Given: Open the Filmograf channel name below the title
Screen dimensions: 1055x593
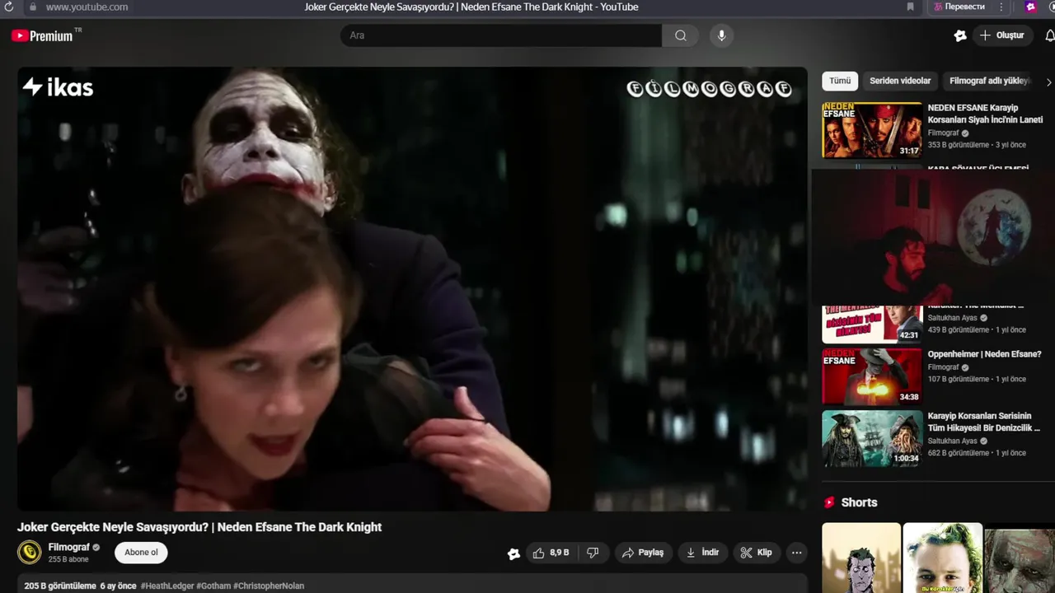Looking at the screenshot, I should point(68,547).
